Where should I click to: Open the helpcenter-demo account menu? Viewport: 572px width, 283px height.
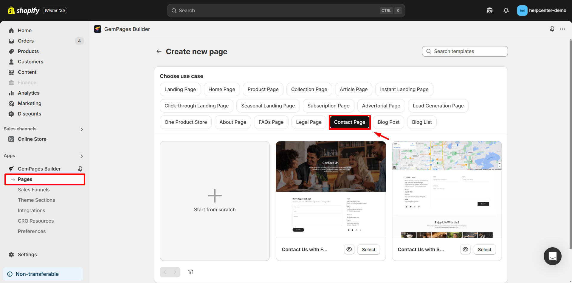click(x=541, y=10)
